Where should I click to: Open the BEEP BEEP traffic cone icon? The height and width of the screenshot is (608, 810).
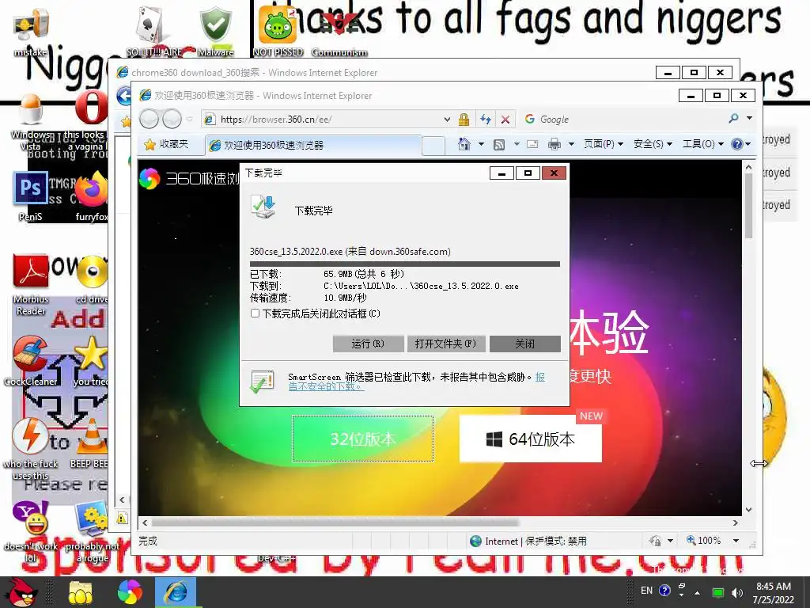[92, 443]
